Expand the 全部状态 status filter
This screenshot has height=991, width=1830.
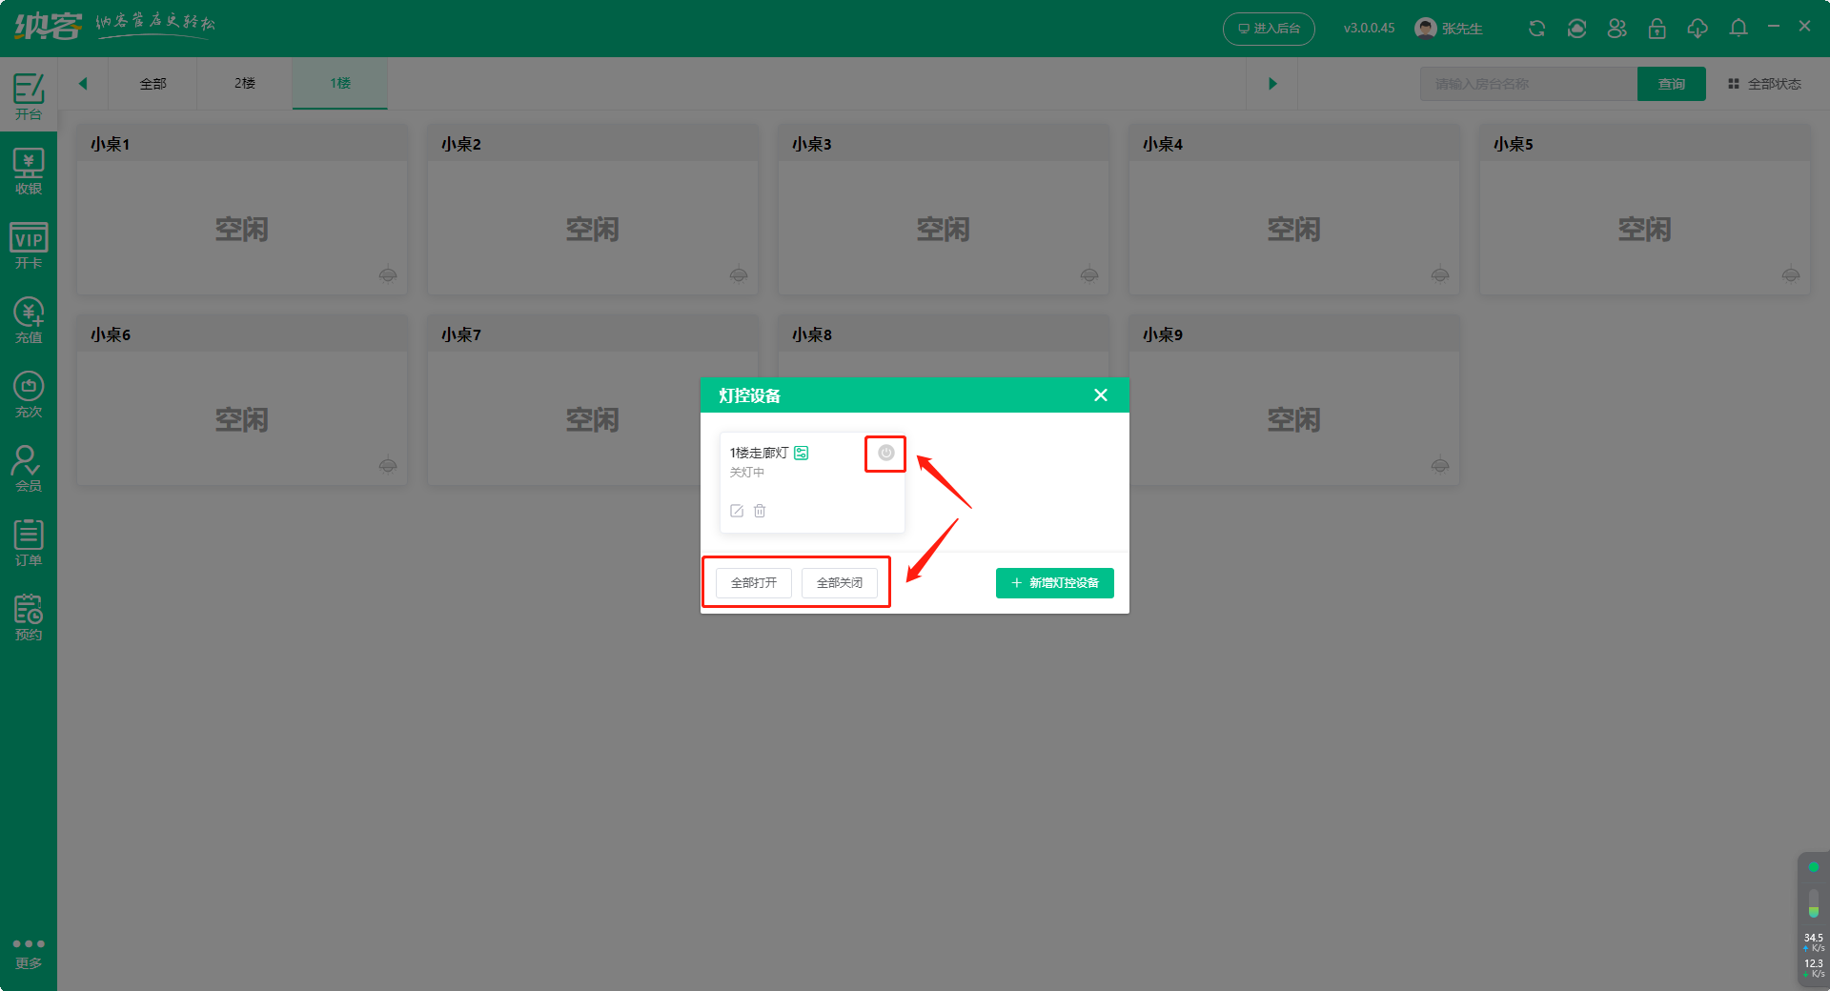point(1764,84)
